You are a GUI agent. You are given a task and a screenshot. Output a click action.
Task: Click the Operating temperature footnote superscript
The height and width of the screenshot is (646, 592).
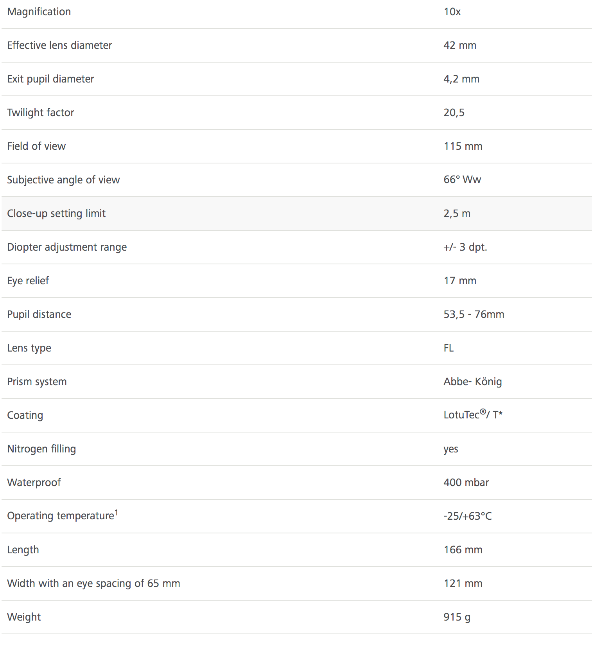116,513
